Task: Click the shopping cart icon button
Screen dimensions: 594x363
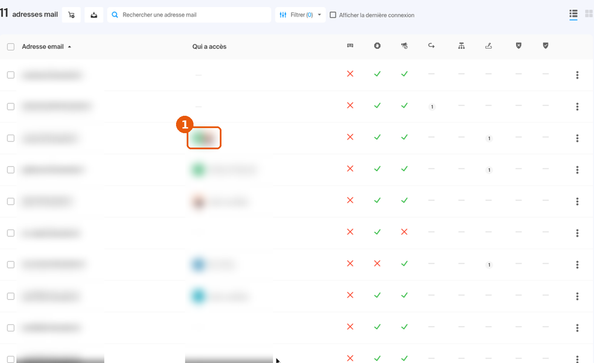Action: 71,15
